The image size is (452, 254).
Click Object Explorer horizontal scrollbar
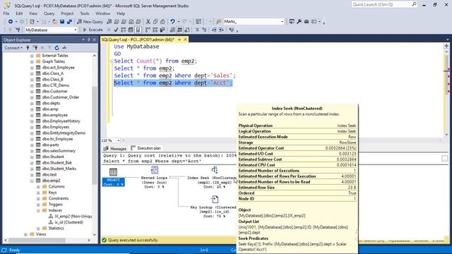(37, 240)
